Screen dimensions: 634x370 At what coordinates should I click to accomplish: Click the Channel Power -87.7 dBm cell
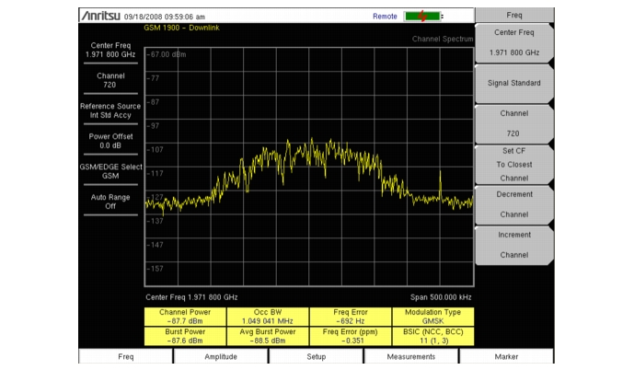coord(185,317)
